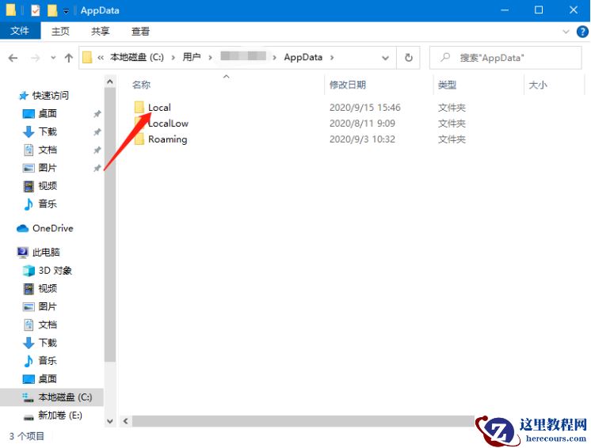Click the horizontal scrollbar left arrow
The image size is (591, 448).
click(125, 421)
